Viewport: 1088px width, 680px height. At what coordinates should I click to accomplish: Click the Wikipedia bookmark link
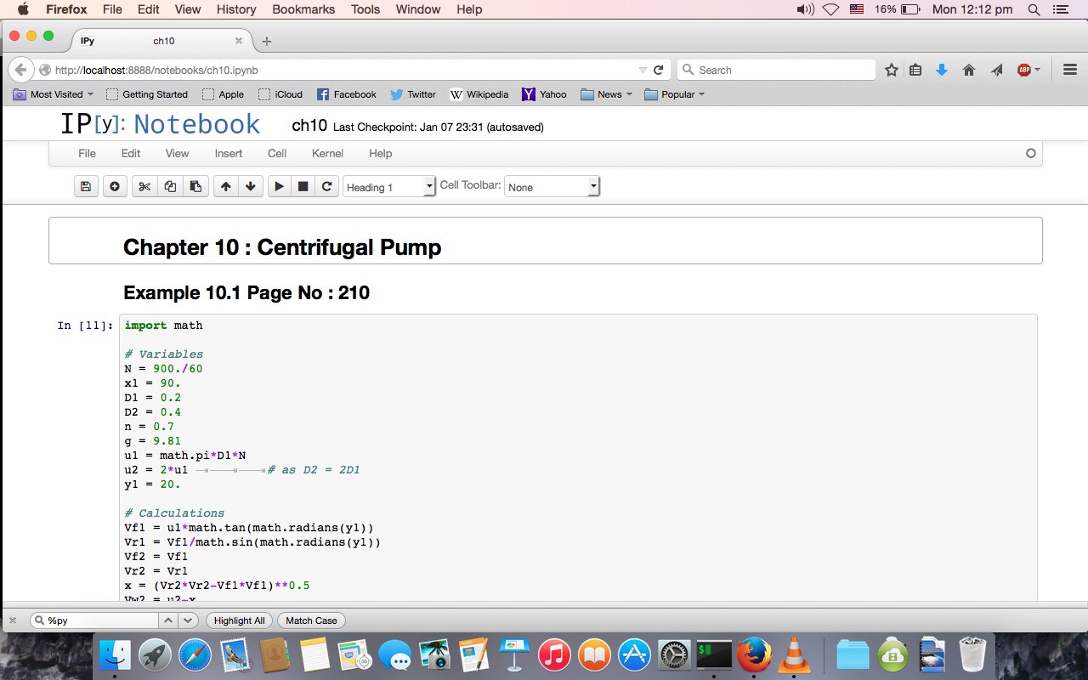click(x=479, y=94)
